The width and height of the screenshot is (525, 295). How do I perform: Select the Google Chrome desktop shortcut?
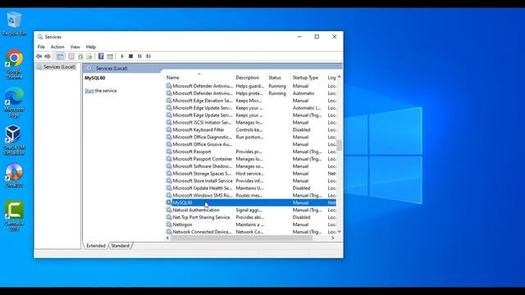[14, 65]
